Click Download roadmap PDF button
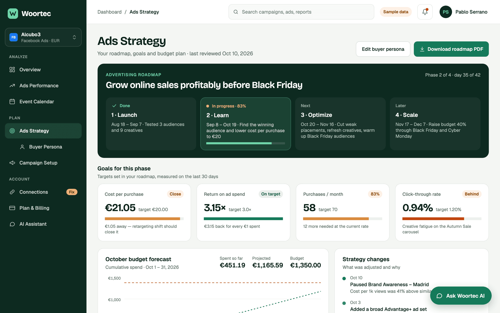Screen dimensions: 500x313 click(x=451, y=49)
